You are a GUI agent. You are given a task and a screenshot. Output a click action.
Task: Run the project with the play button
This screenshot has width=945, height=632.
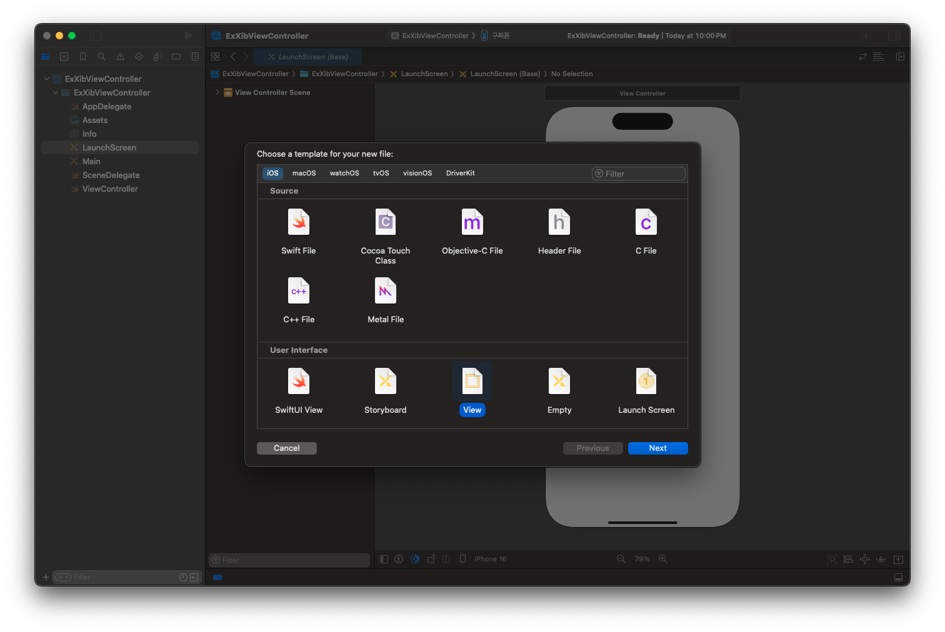click(x=188, y=36)
